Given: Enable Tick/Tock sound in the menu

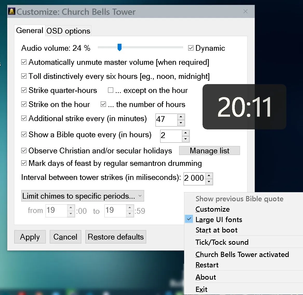Looking at the screenshot, I should (222, 242).
